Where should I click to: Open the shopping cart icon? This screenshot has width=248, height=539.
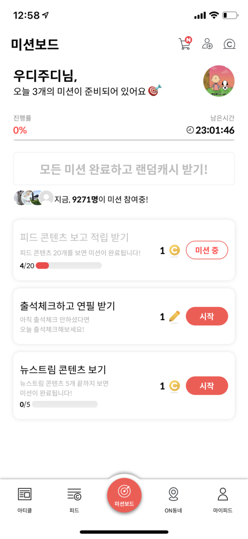tap(184, 44)
